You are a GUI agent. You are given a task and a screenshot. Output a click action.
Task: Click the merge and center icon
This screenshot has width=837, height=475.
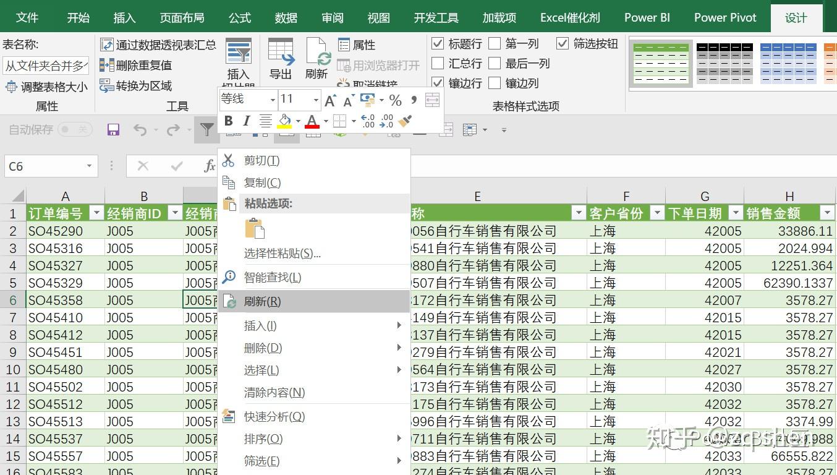[432, 100]
